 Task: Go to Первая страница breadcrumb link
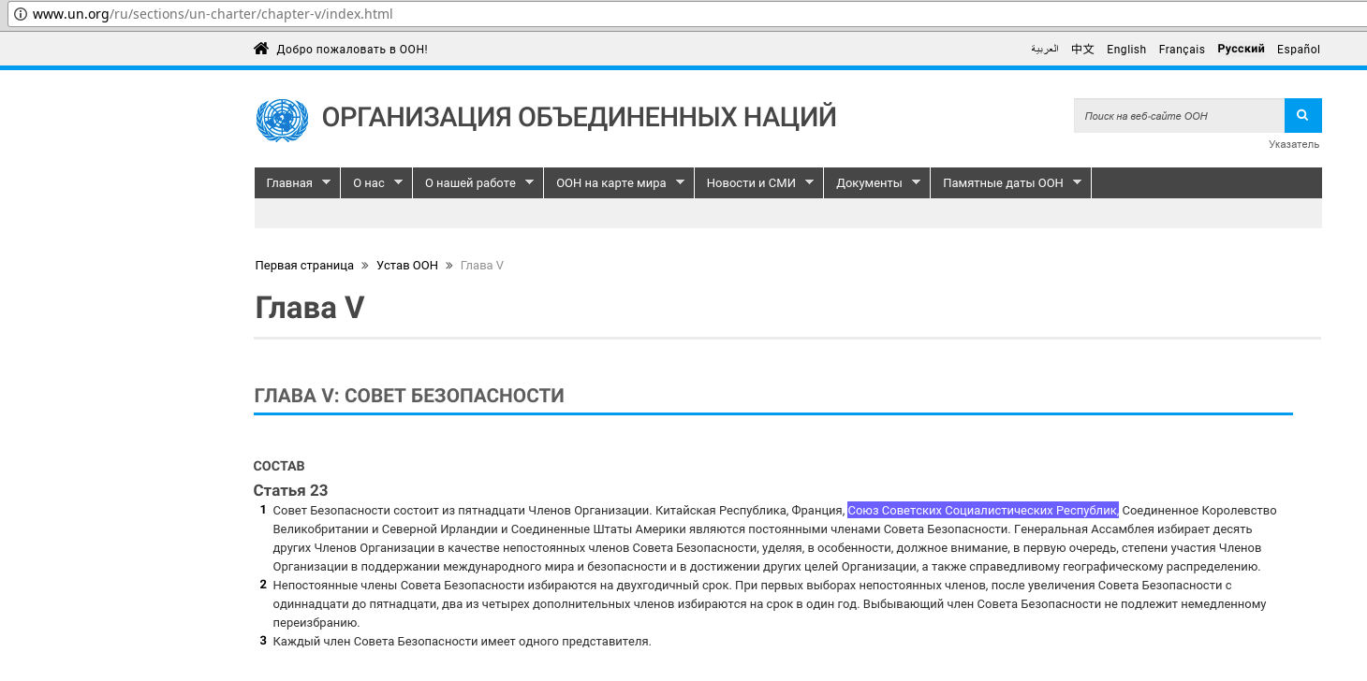(304, 266)
